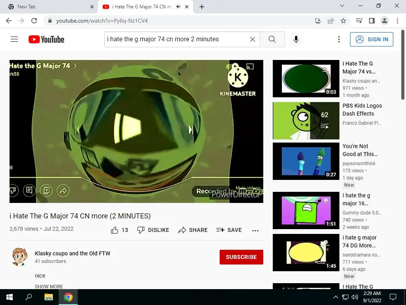
Task: Open File Explorer from taskbar
Action: pos(48,297)
